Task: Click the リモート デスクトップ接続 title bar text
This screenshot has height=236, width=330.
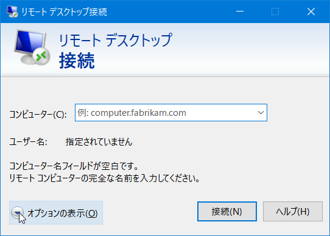Action: pos(64,12)
